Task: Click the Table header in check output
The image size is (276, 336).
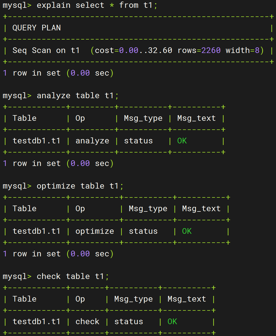Action: pos(25,299)
